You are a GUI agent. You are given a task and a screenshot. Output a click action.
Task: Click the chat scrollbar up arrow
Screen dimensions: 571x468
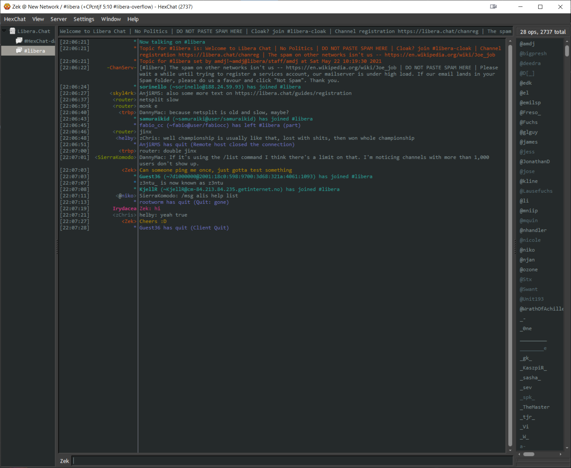pyautogui.click(x=510, y=41)
